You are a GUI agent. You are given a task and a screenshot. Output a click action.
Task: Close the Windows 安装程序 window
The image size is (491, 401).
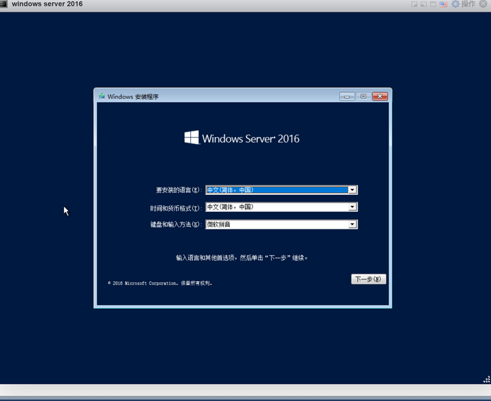380,97
